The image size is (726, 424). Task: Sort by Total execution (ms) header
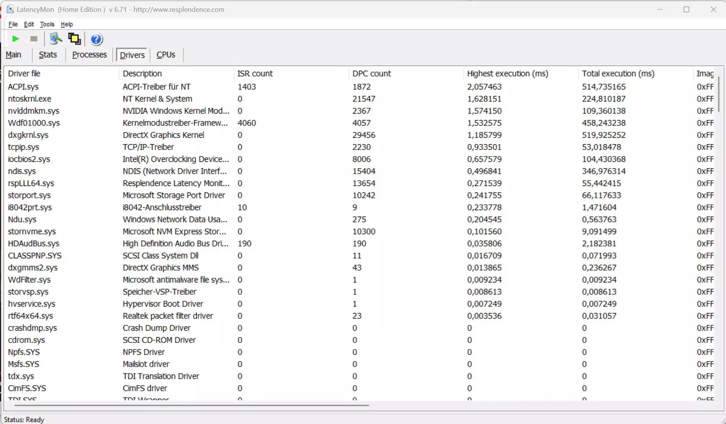click(x=635, y=73)
